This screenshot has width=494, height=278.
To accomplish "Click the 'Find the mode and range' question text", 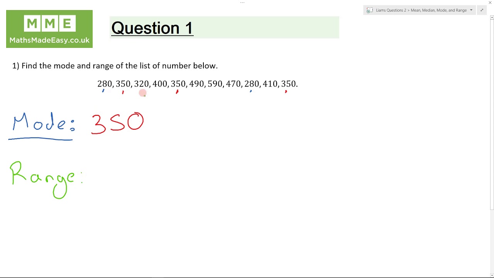I will pyautogui.click(x=115, y=66).
